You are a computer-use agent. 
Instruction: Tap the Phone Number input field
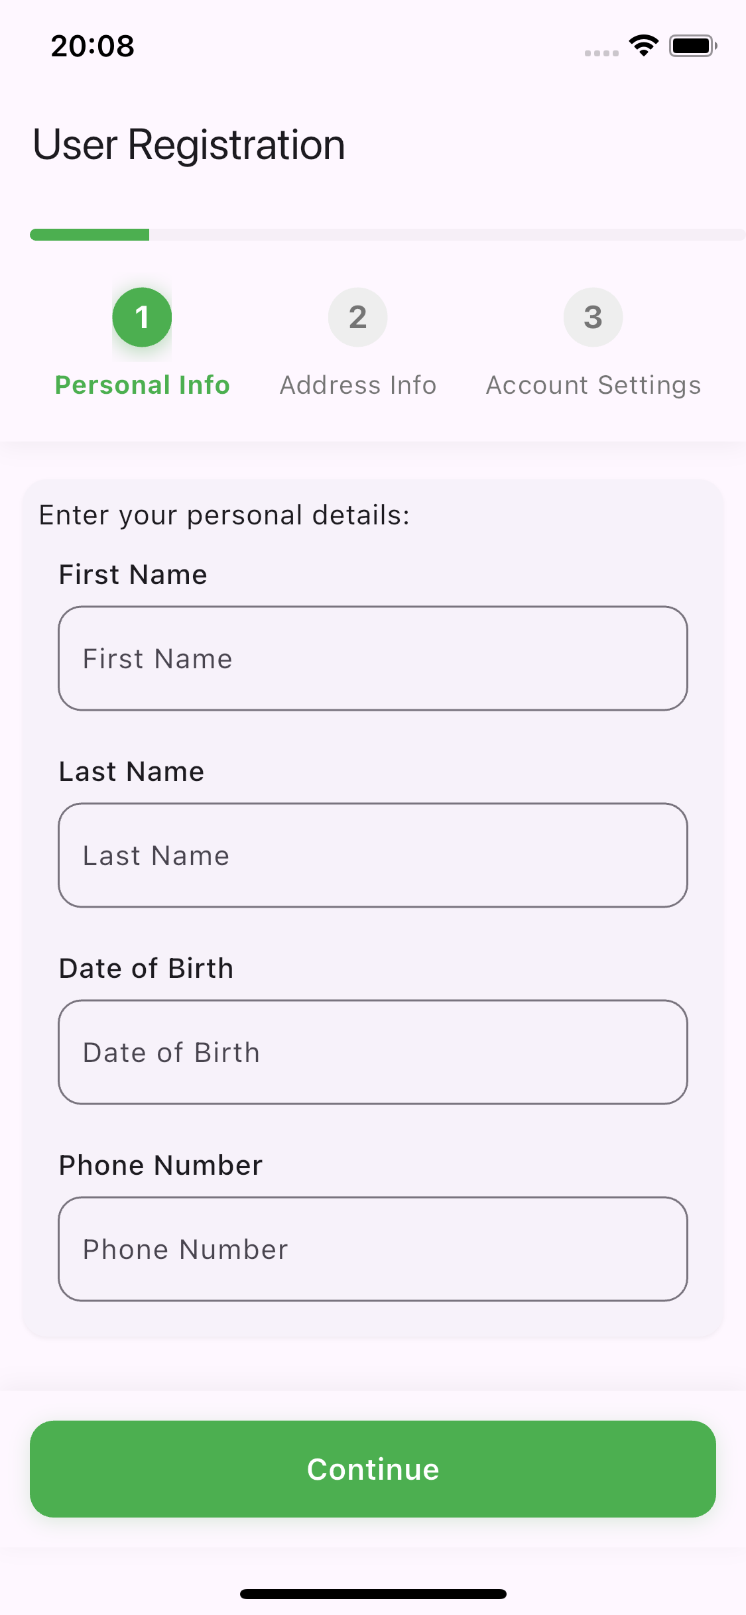coord(373,1249)
